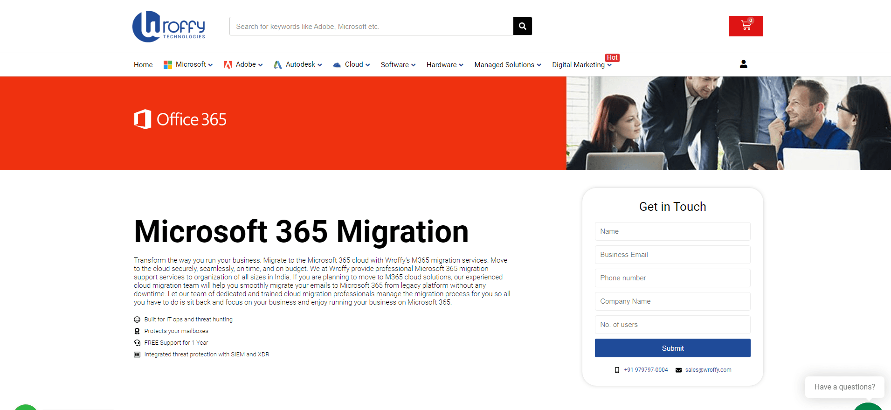Click the Wroffy Technologies logo
Viewport: 891px width, 410px height.
pos(169,27)
